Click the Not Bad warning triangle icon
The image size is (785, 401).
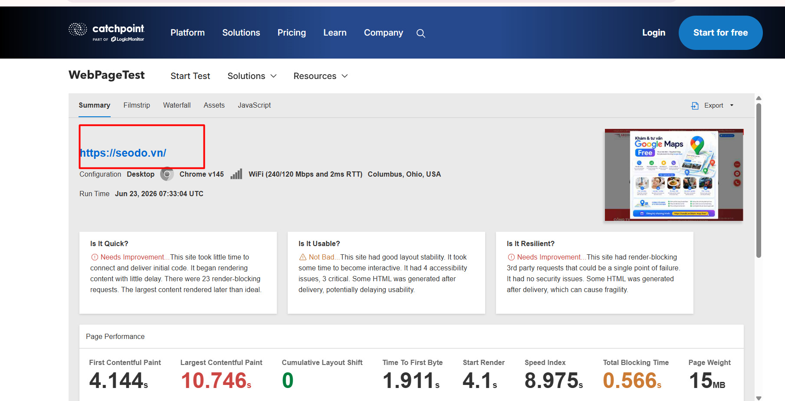[303, 257]
